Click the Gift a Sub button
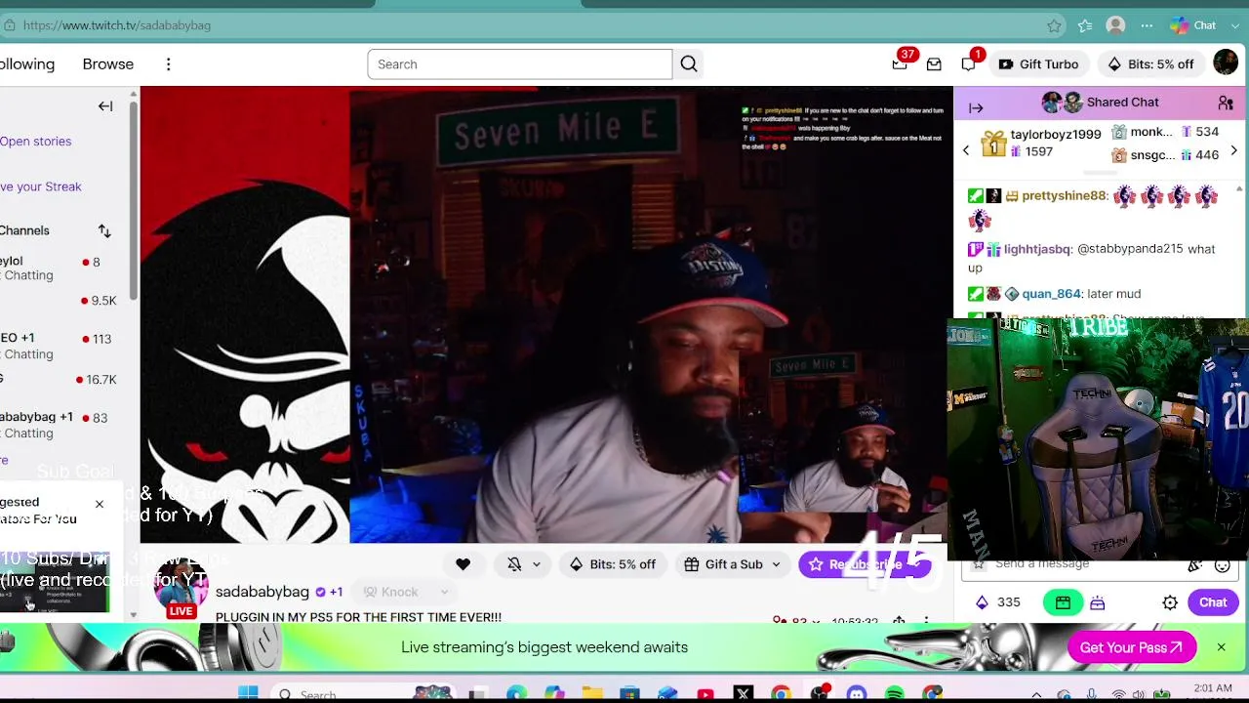Viewport: 1249px width, 703px height. point(723,564)
